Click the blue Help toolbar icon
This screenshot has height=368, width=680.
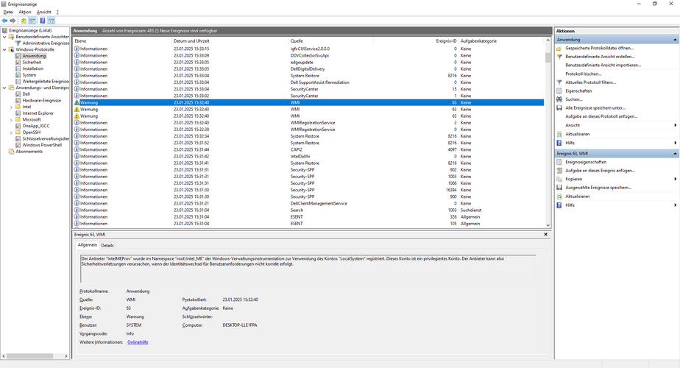click(x=43, y=21)
